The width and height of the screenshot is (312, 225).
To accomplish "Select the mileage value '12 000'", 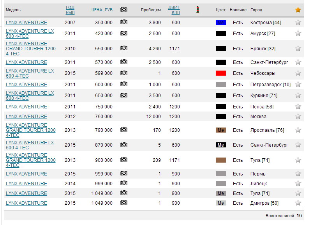I will [153, 117].
